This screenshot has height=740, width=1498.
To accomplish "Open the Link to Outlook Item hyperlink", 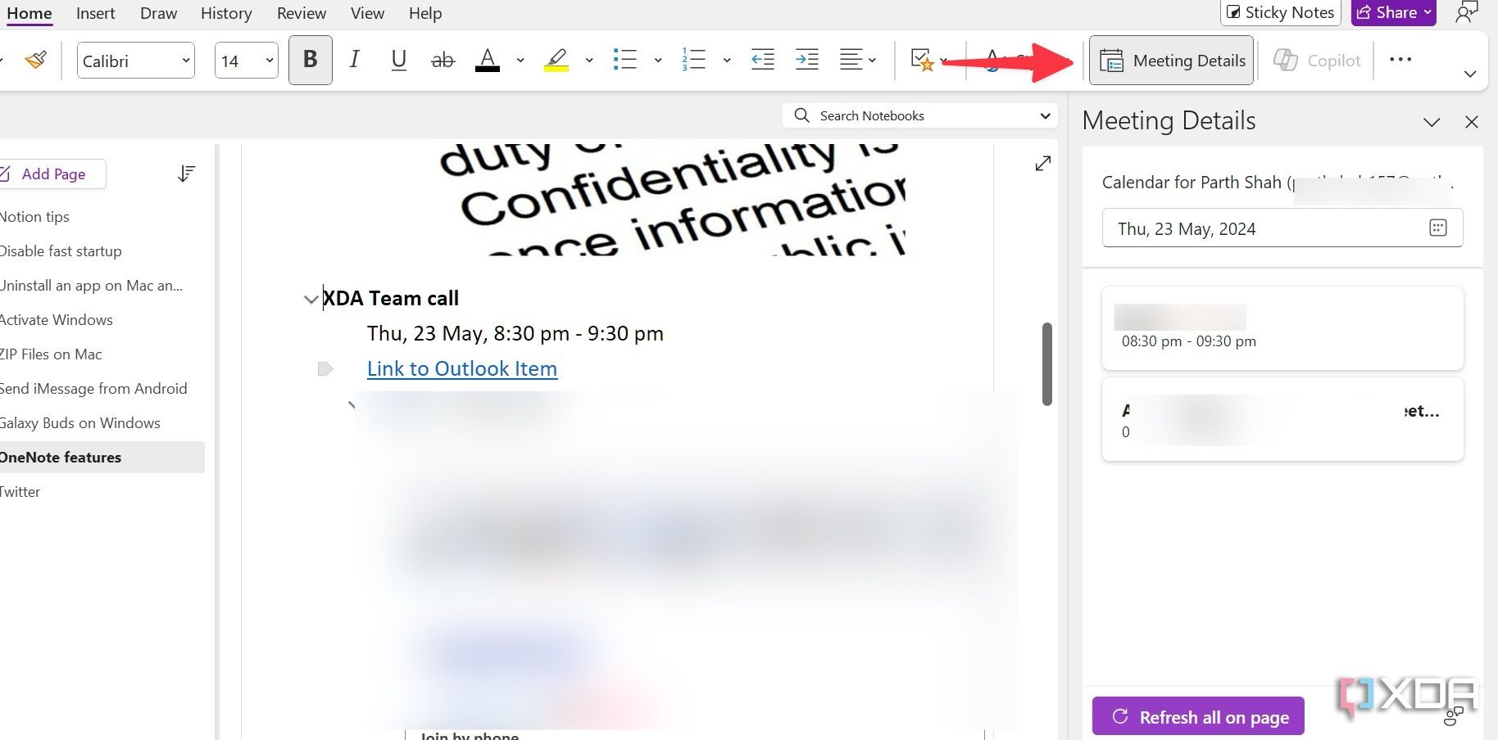I will 462,368.
